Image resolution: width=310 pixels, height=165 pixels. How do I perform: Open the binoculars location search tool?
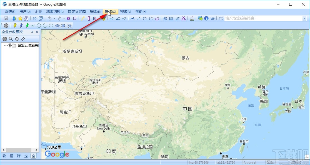[x=26, y=18]
